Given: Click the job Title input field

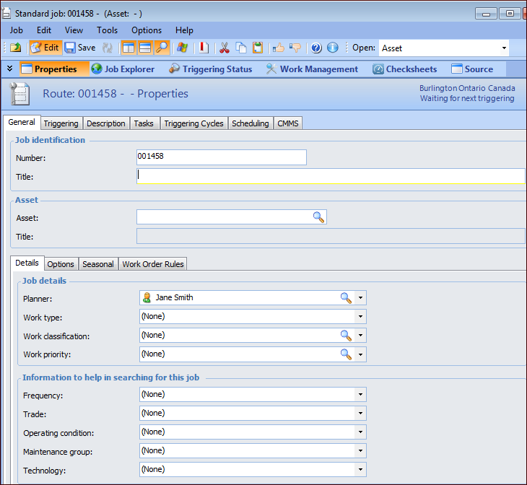Looking at the screenshot, I should pyautogui.click(x=330, y=176).
